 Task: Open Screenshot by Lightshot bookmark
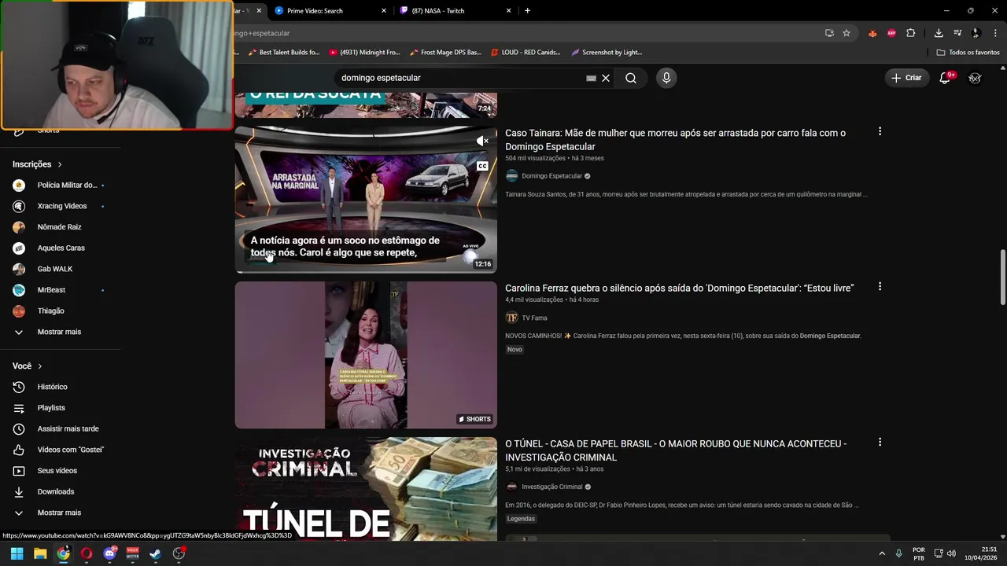[x=607, y=53]
